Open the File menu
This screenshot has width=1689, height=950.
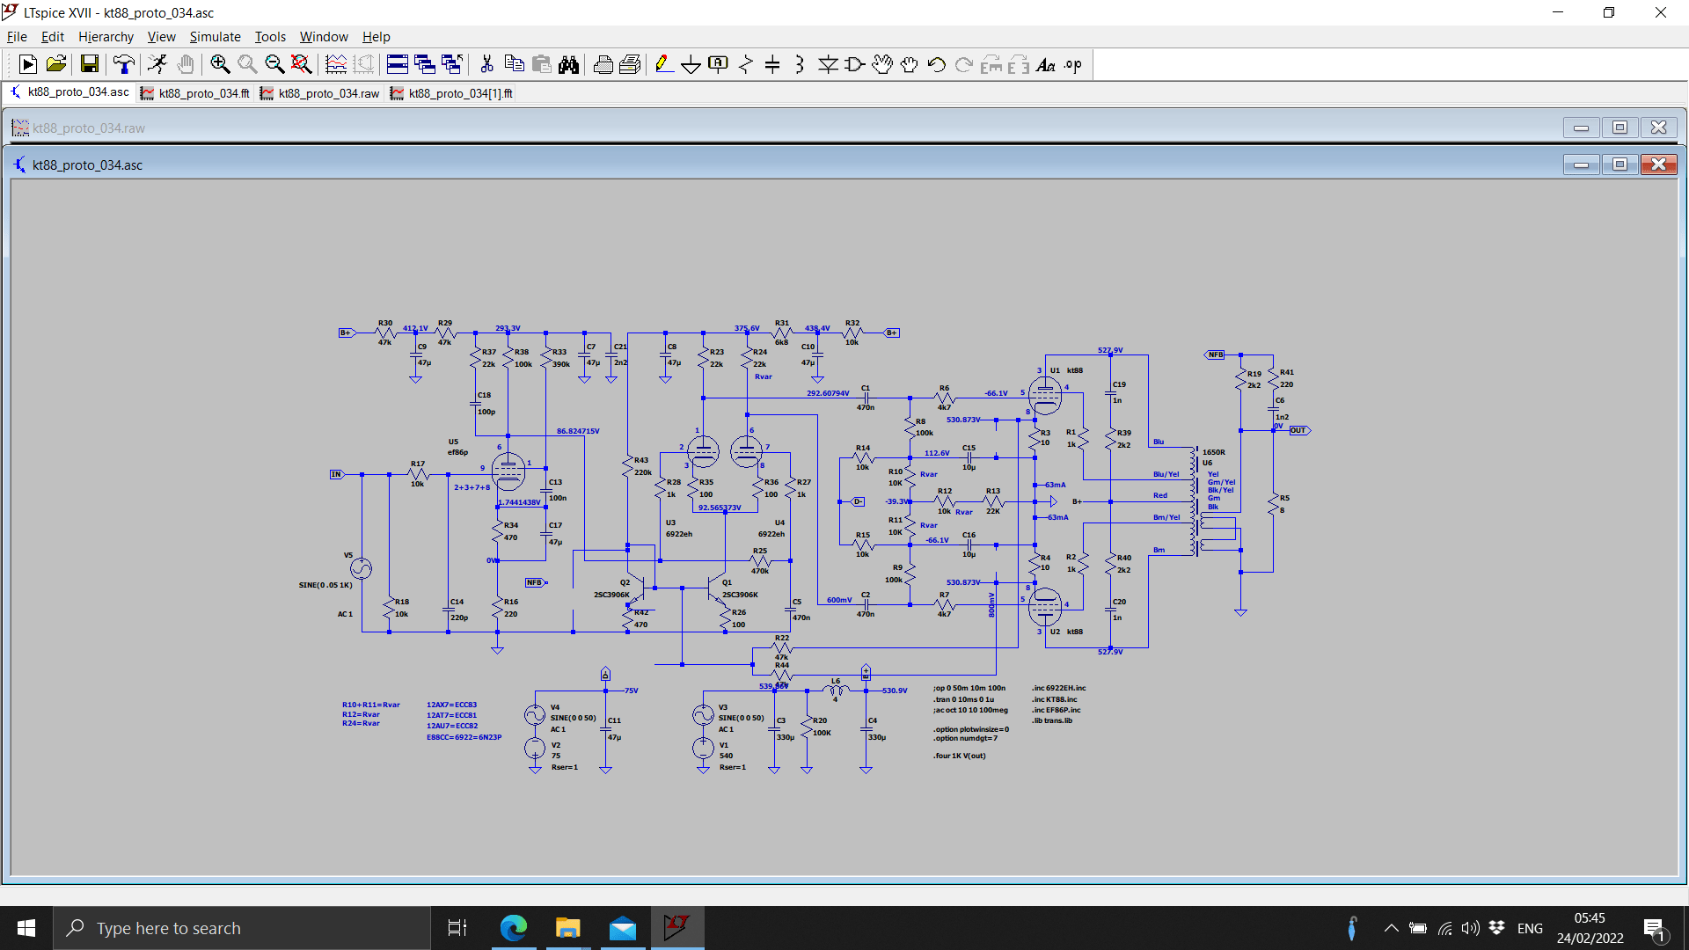point(17,37)
